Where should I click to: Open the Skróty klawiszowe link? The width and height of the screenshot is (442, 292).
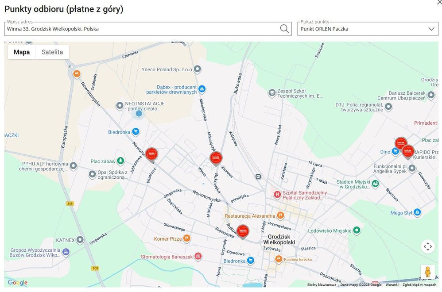pyautogui.click(x=322, y=284)
